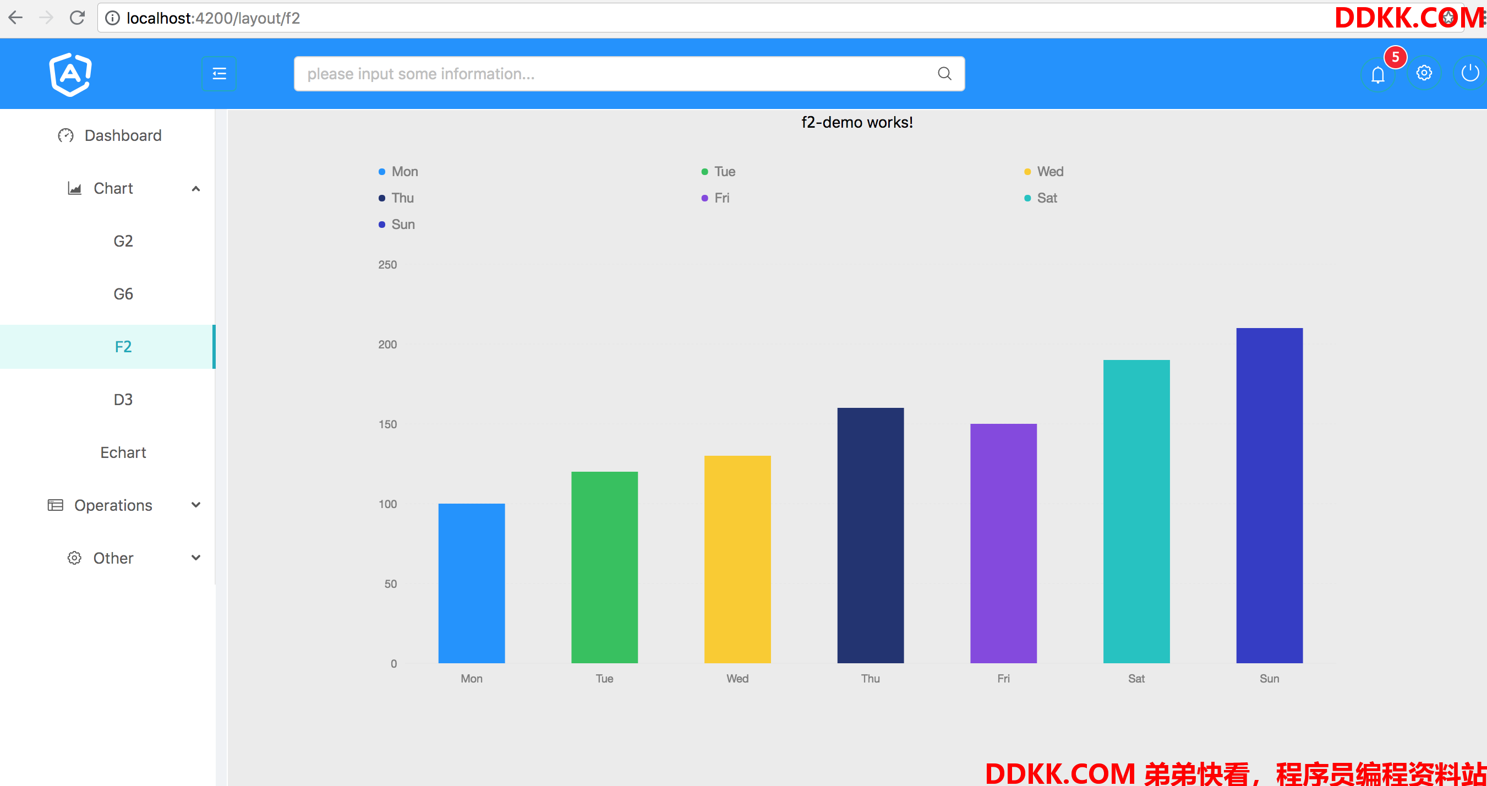Click the 'f2-demo works!' text
The width and height of the screenshot is (1487, 786).
coord(857,122)
